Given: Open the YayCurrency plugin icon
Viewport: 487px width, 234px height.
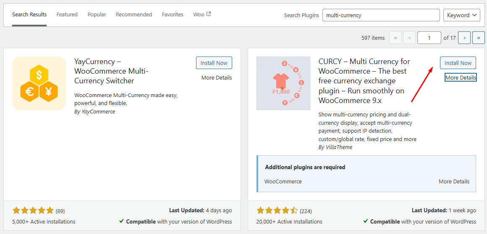Looking at the screenshot, I should pos(39,83).
